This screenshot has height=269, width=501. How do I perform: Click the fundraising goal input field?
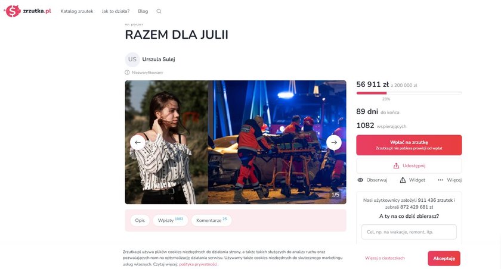(x=409, y=232)
